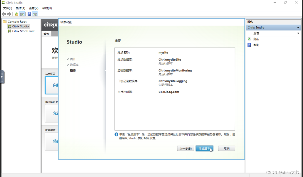Click the 监视数据库 label

coord(125,70)
